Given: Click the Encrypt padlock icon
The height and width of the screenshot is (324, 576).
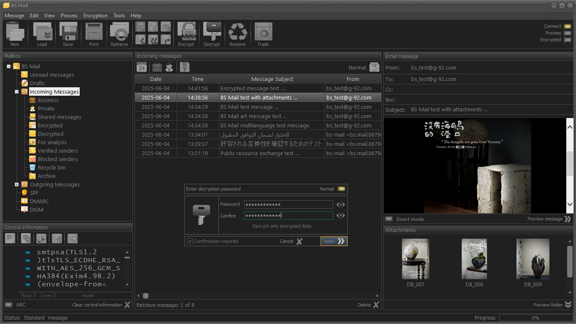Looking at the screenshot, I should pyautogui.click(x=186, y=34).
